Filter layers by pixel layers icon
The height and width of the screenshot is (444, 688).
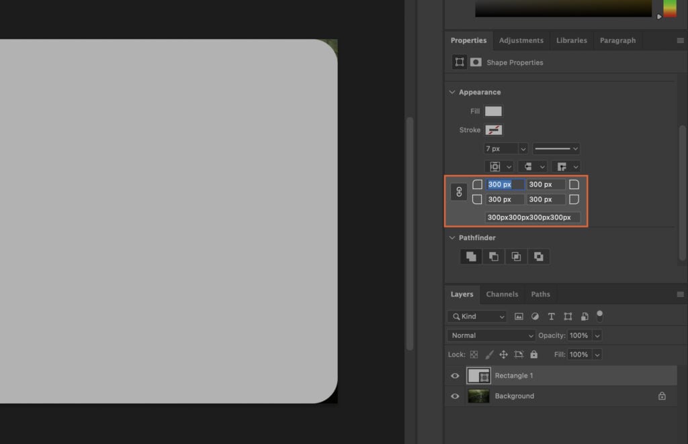click(519, 316)
